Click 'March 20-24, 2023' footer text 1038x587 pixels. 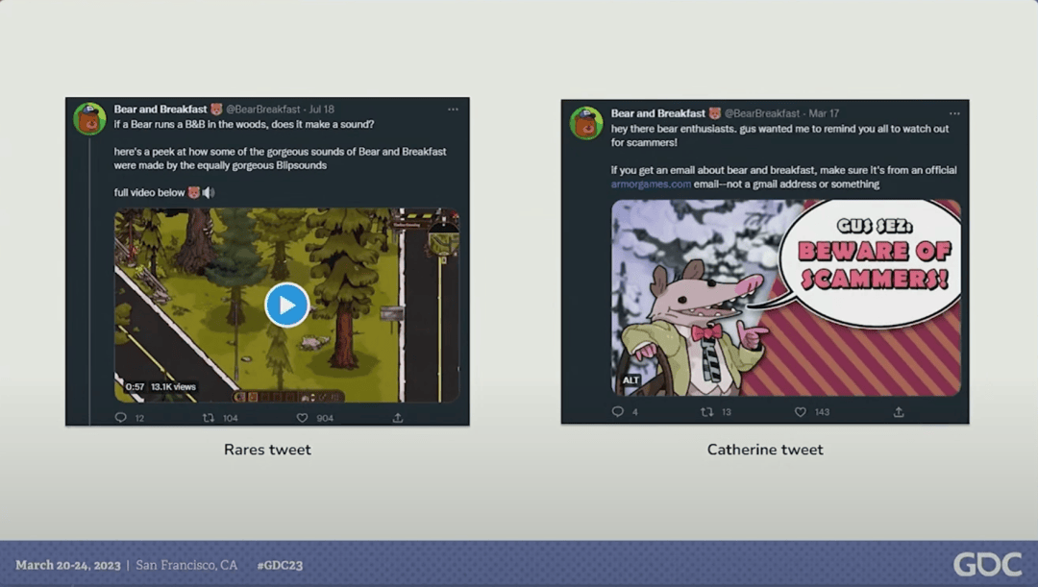[68, 565]
